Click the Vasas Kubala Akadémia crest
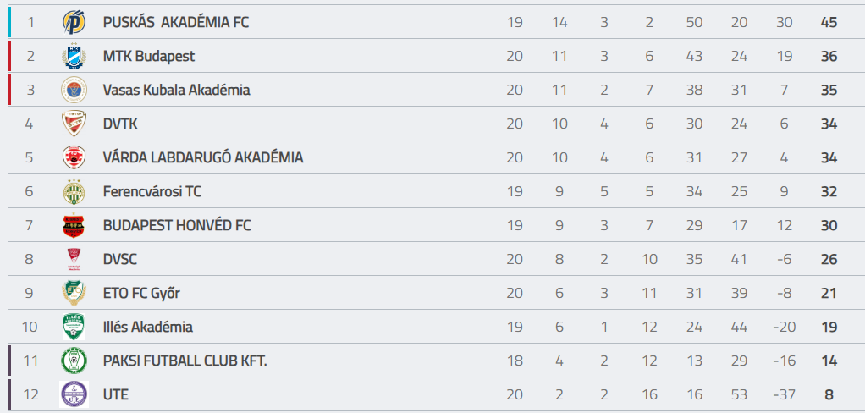865x413 pixels. (74, 90)
